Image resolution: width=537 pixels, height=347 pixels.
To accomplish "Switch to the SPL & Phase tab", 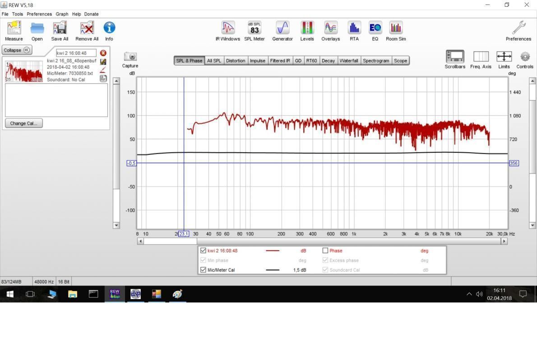I will click(189, 61).
